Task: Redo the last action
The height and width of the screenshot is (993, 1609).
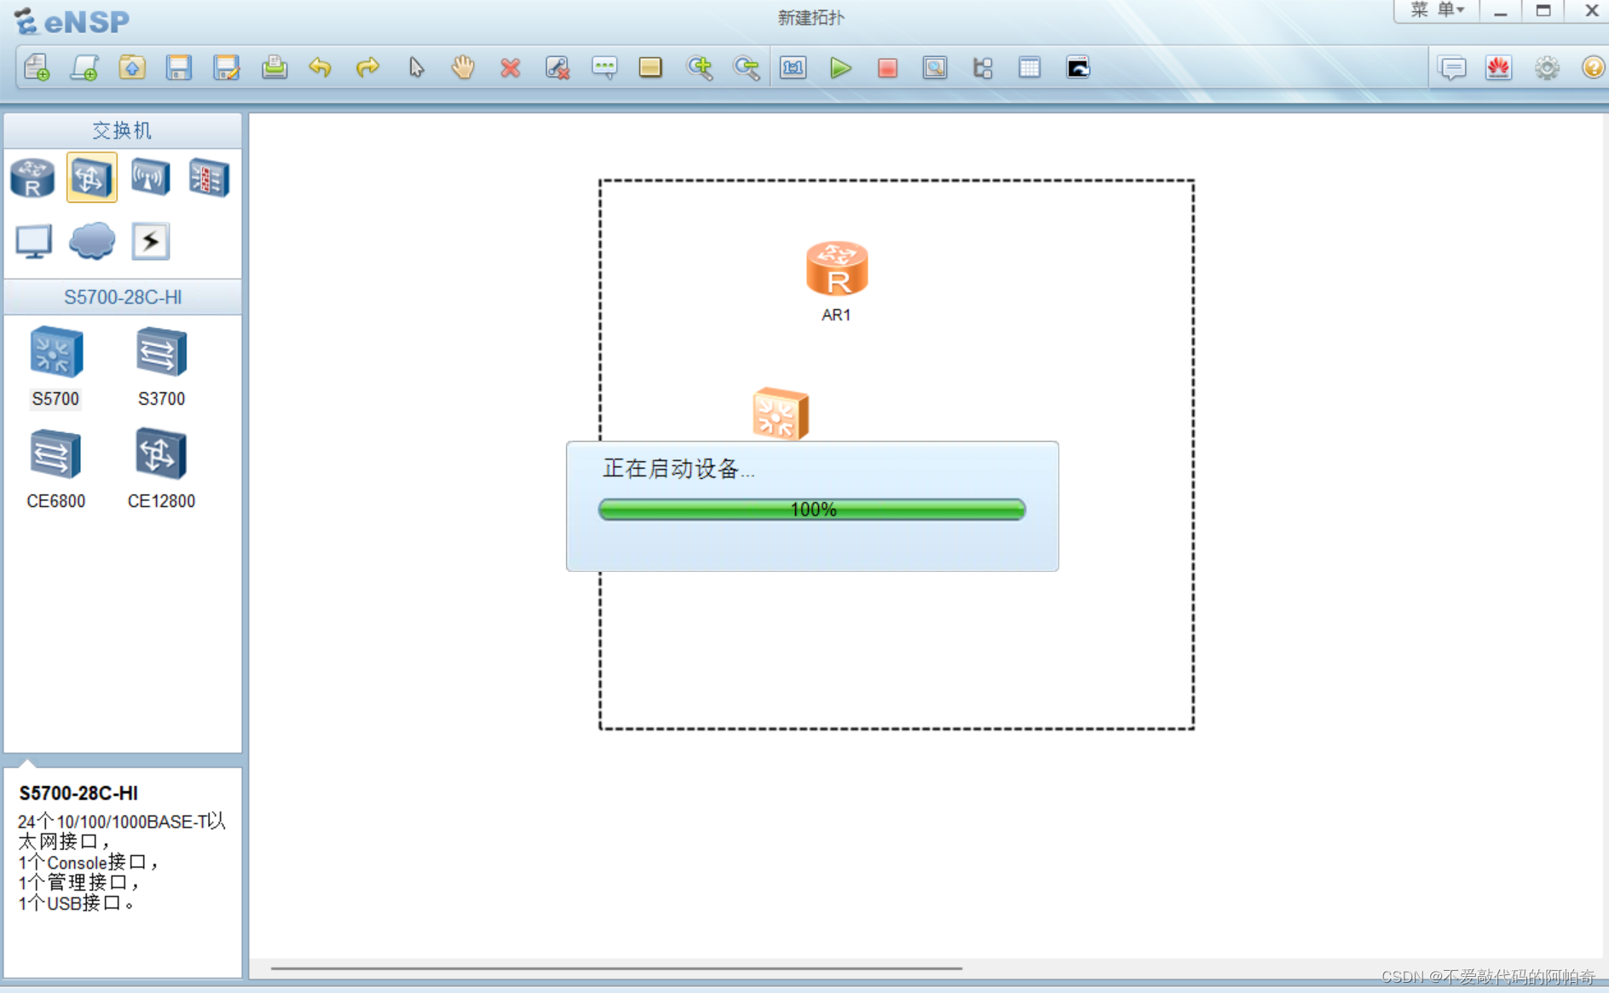Action: tap(367, 67)
